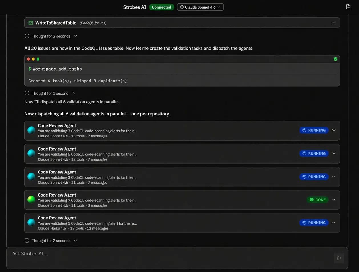Click the WriteToSharedTable table icon
Viewport: 359px width, 272px height.
click(x=31, y=23)
